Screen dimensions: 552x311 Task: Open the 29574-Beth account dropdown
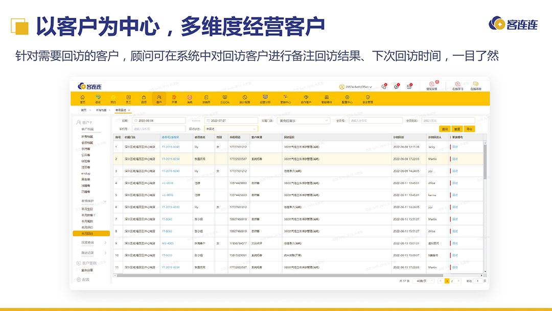[356, 86]
